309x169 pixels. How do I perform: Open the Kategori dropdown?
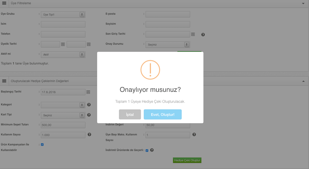(63, 105)
